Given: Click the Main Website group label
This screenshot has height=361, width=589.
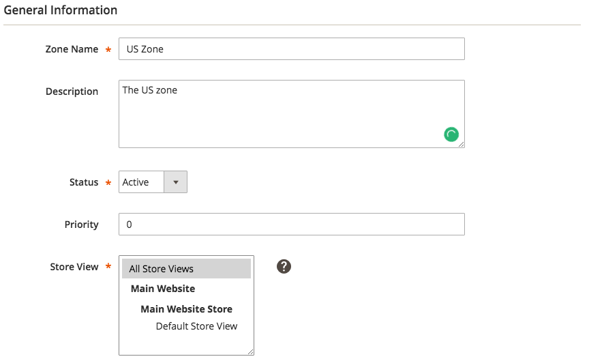Looking at the screenshot, I should (x=163, y=289).
